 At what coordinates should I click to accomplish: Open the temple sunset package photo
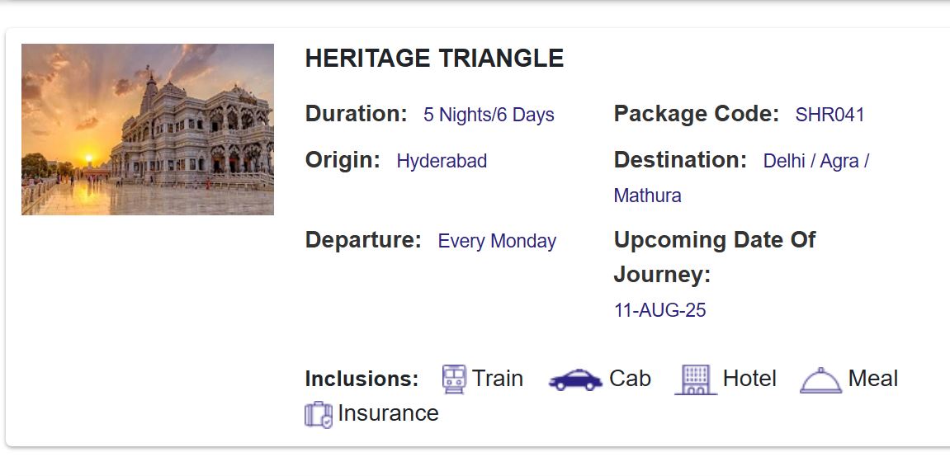(x=148, y=129)
